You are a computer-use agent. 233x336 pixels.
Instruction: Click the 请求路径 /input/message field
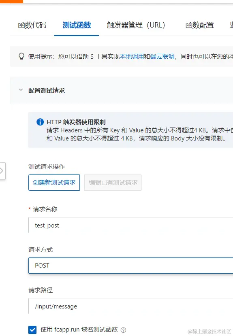click(x=130, y=306)
